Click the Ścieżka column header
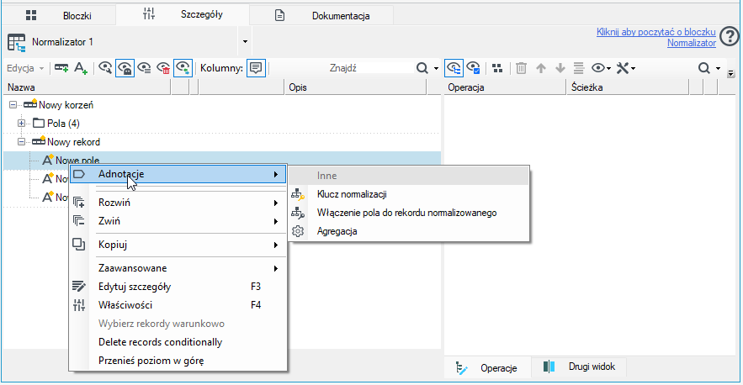 coord(628,87)
